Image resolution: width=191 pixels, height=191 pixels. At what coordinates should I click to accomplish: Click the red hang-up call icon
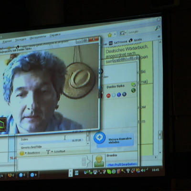pyautogui.click(x=108, y=96)
